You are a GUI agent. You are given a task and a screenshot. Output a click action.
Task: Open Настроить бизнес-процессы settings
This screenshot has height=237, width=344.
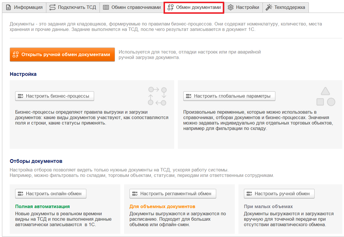(x=54, y=96)
